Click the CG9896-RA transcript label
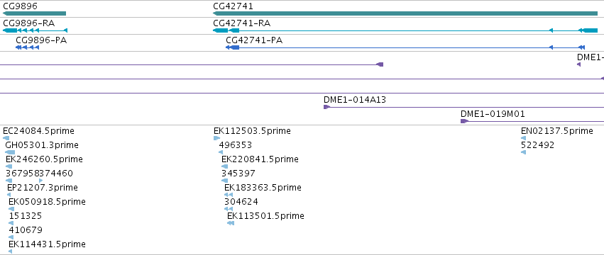604x255 pixels. pos(28,23)
